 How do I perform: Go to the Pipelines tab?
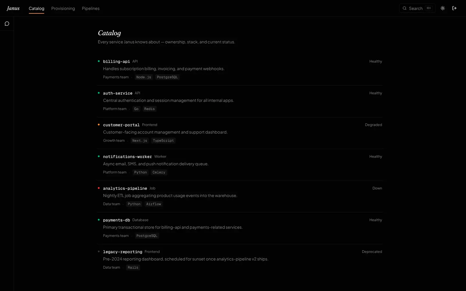(x=91, y=8)
